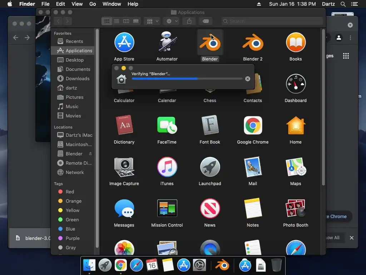Viewport: 366px width, 275px height.
Task: Select the Blender 2 app icon
Action: tap(253, 43)
